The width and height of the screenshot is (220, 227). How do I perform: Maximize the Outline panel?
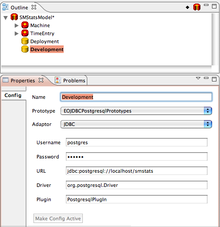point(214,6)
